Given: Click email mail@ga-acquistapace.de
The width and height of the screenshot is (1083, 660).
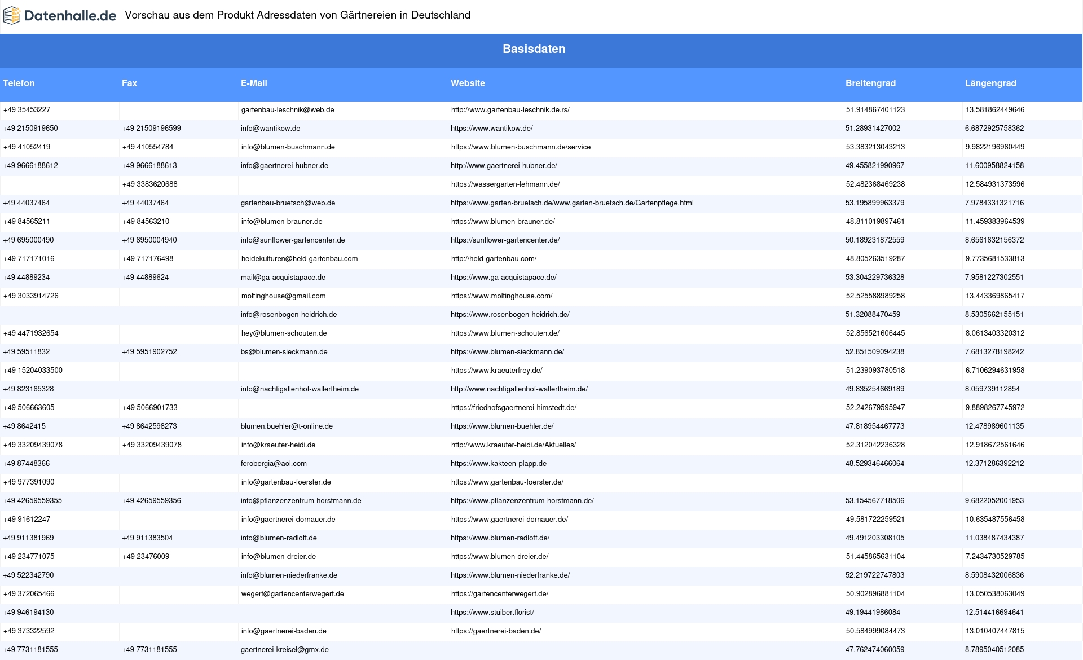Looking at the screenshot, I should pos(283,278).
